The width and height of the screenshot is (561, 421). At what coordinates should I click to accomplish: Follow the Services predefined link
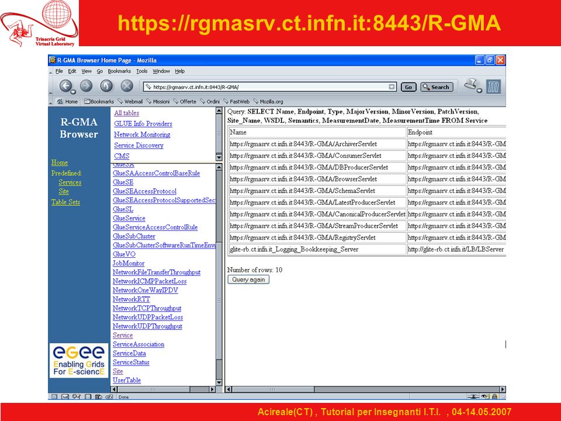pyautogui.click(x=70, y=182)
